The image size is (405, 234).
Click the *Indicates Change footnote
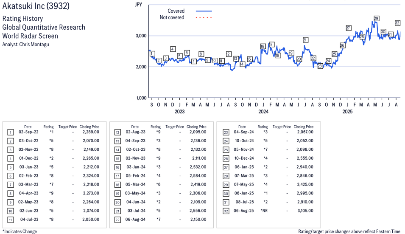pos(20,231)
